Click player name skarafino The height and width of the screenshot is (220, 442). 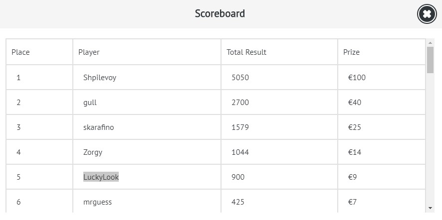(x=99, y=127)
